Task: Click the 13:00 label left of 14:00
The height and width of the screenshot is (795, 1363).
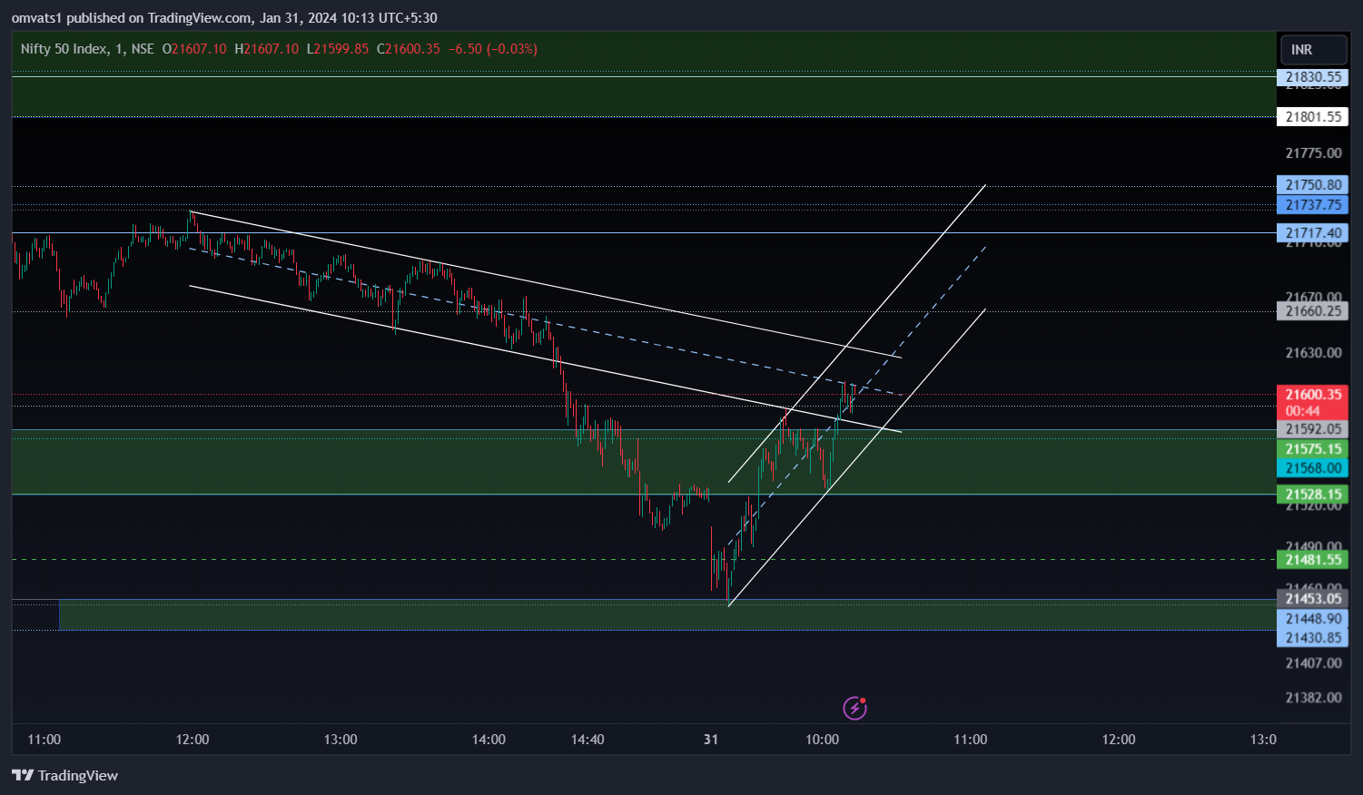Action: tap(341, 740)
